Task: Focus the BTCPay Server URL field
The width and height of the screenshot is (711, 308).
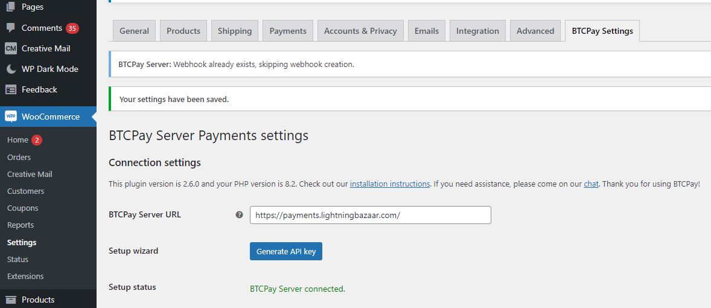Action: 370,215
